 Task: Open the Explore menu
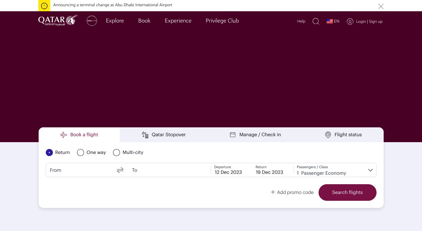(115, 21)
